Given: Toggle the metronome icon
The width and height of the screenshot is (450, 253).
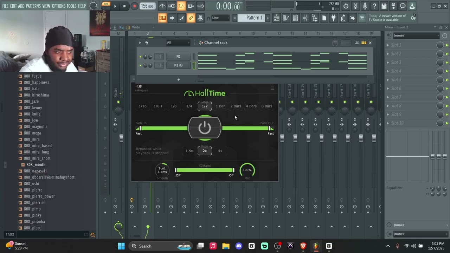Looking at the screenshot, I should tap(162, 6).
